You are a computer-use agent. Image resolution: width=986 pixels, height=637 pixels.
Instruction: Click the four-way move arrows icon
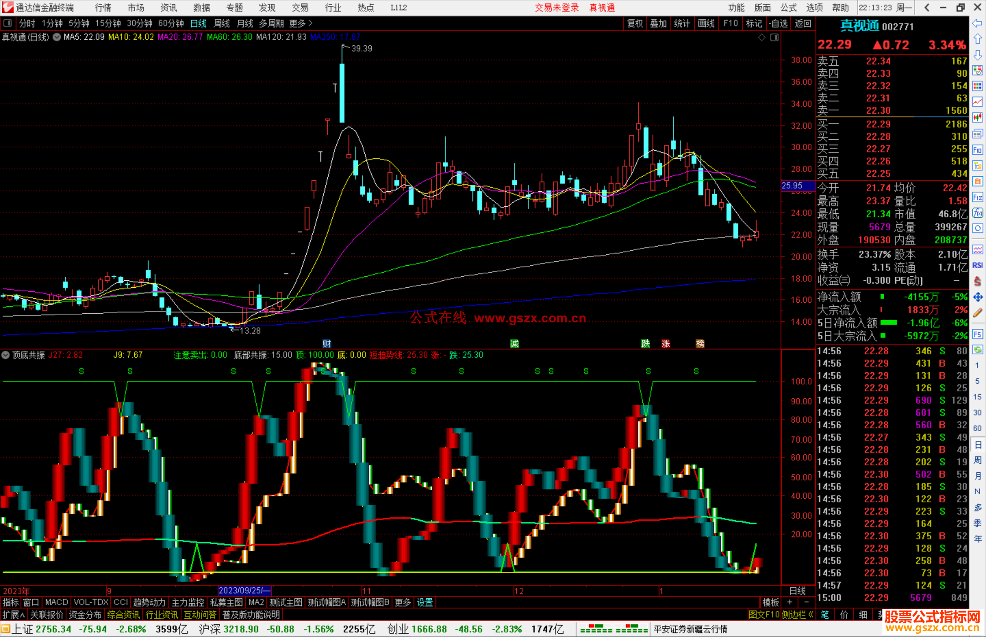click(x=977, y=297)
